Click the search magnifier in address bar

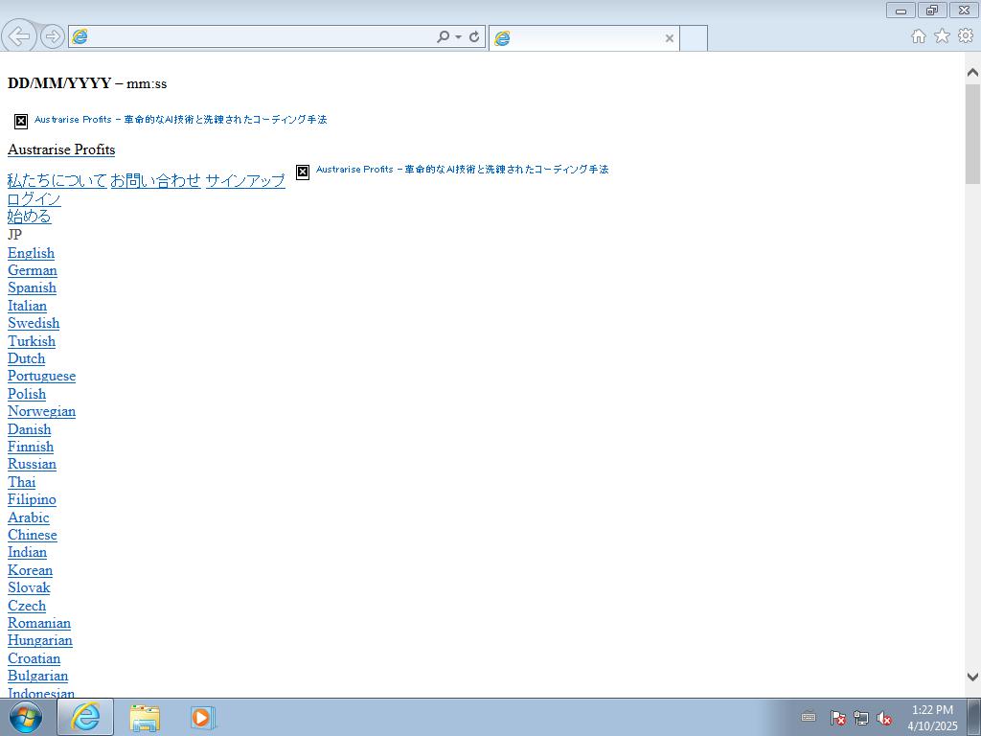click(443, 37)
